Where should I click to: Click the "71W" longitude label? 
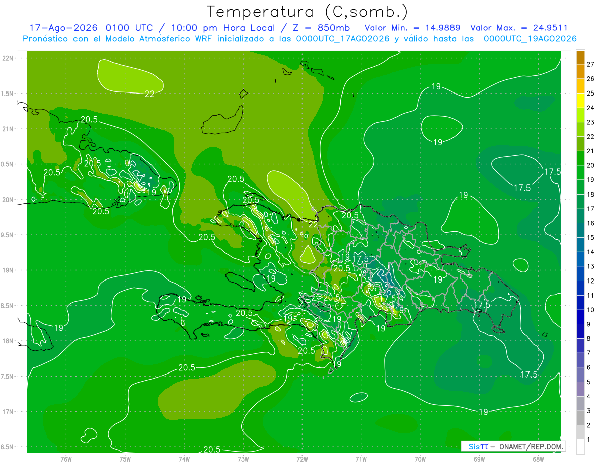(x=361, y=459)
